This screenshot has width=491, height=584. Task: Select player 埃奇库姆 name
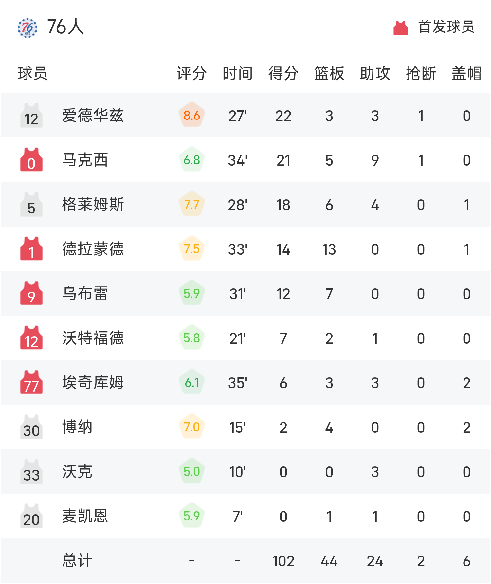pyautogui.click(x=93, y=382)
